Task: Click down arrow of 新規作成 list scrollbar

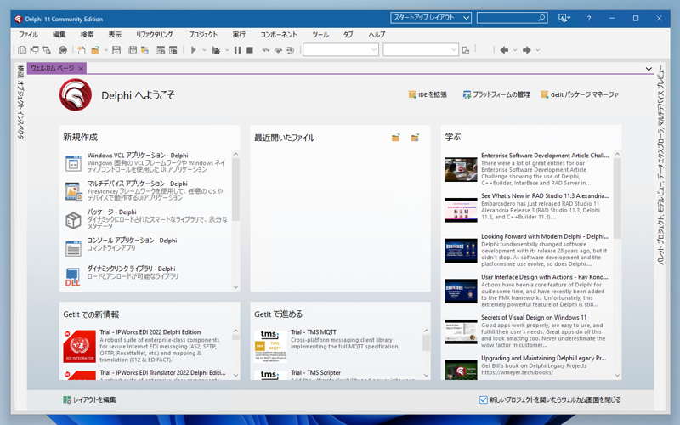Action: pyautogui.click(x=236, y=287)
